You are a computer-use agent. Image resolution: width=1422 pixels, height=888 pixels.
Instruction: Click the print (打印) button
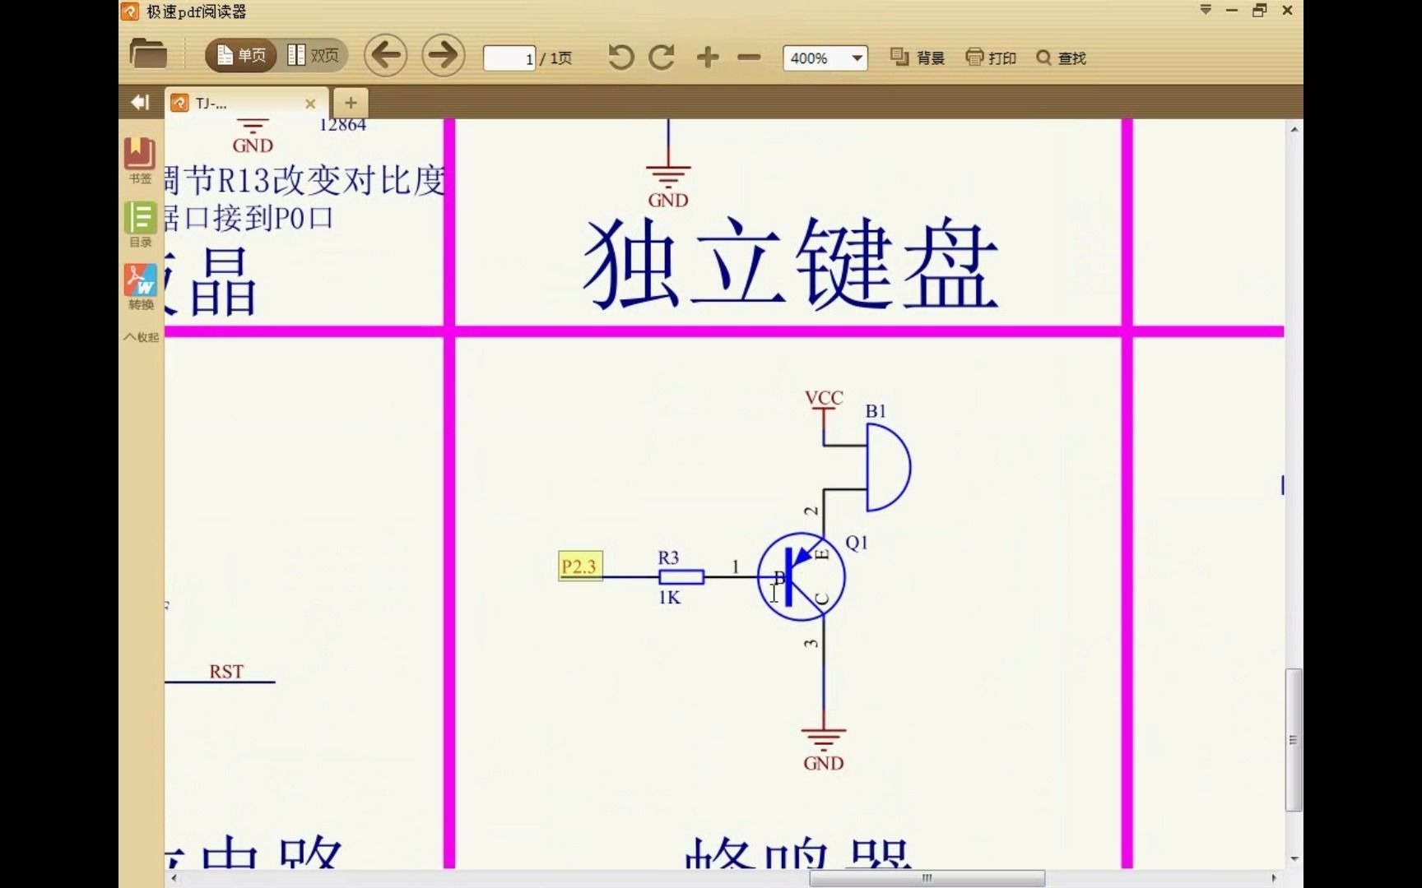[991, 58]
